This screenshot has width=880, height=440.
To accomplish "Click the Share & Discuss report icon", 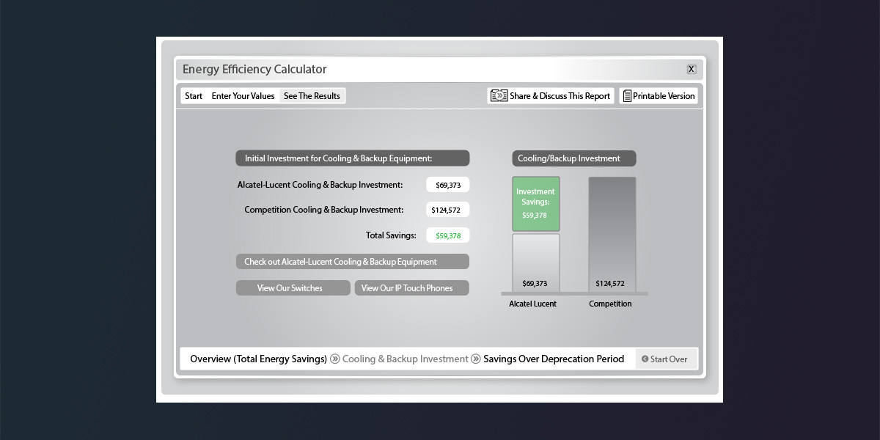I will [499, 96].
